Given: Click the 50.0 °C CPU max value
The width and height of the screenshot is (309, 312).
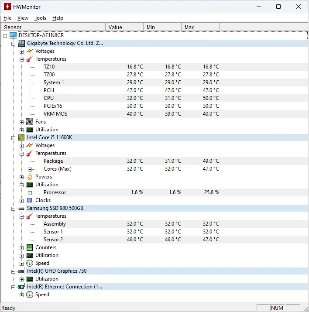Looking at the screenshot, I should pos(211,98).
